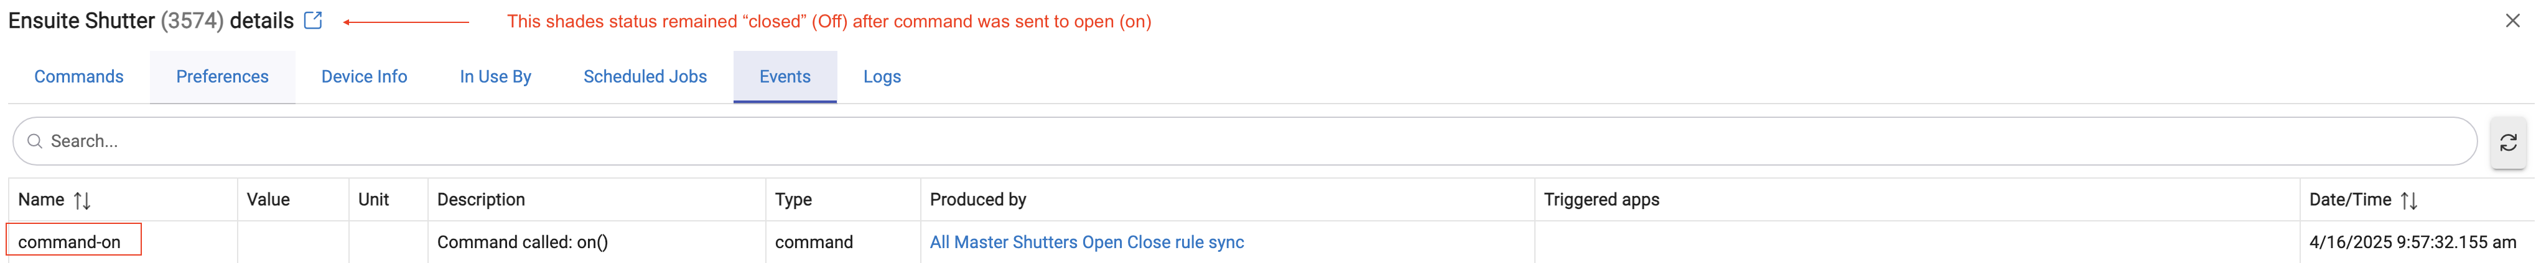Open device page via external link icon
The height and width of the screenshot is (263, 2536).
coord(313,20)
